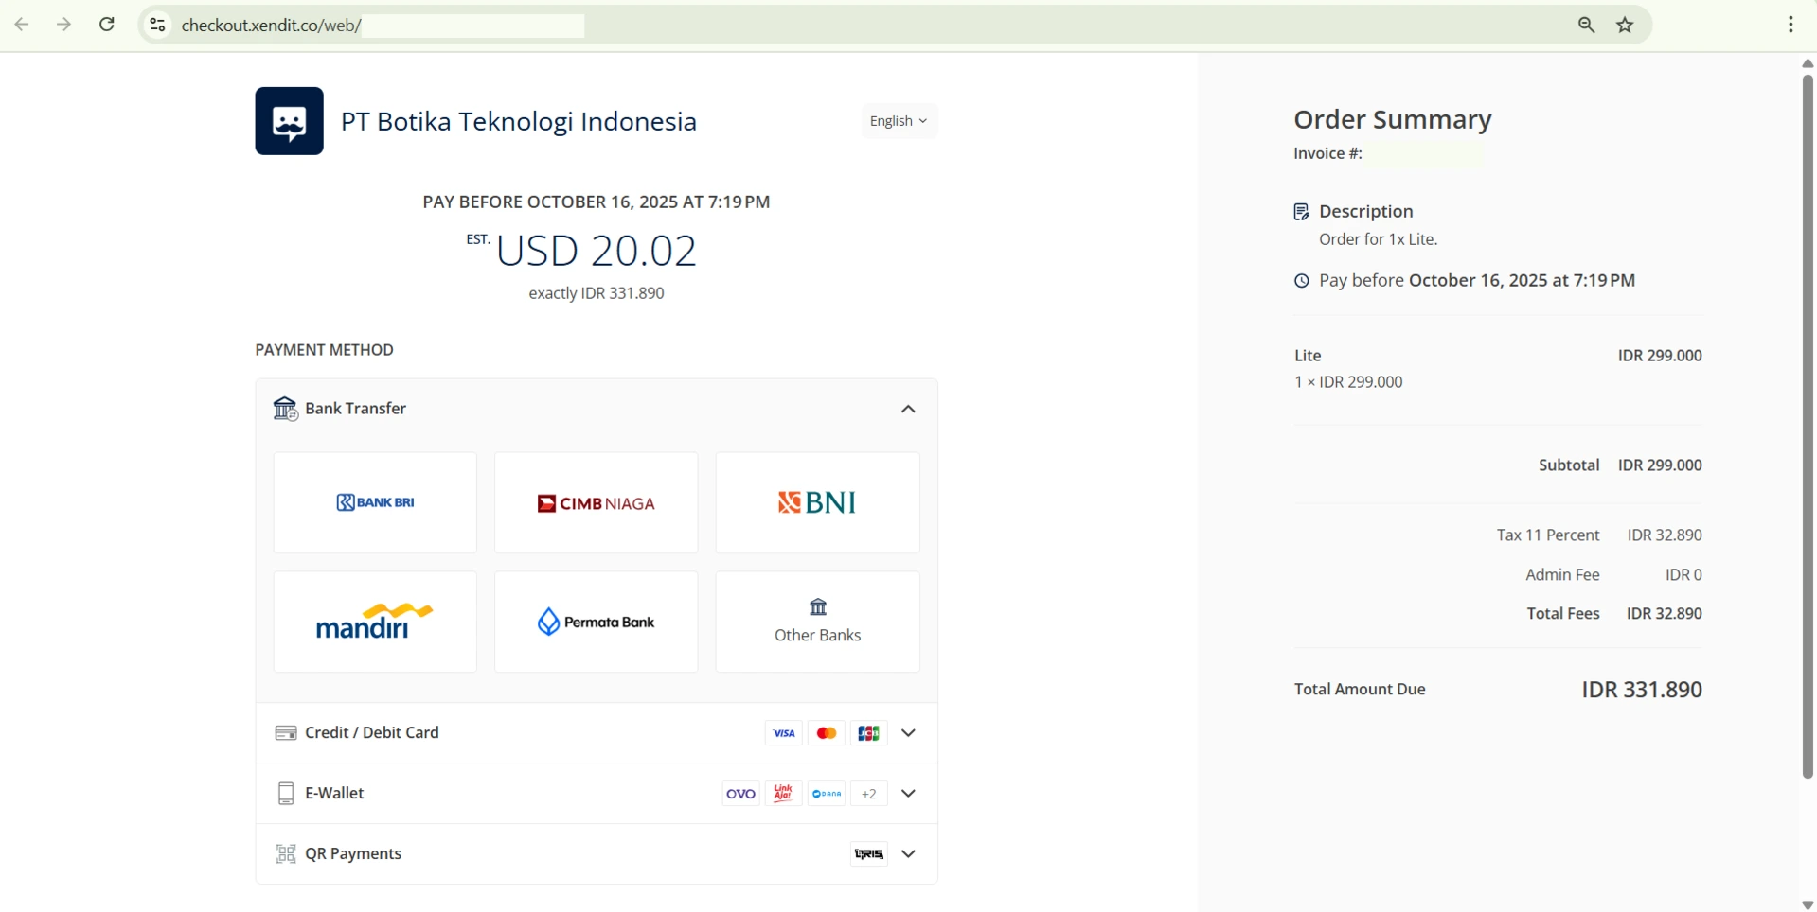Expand the QR Payments section
1817x912 pixels.
coord(908,854)
